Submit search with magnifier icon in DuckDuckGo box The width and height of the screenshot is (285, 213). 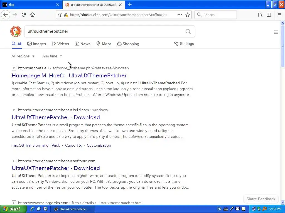[x=188, y=31]
